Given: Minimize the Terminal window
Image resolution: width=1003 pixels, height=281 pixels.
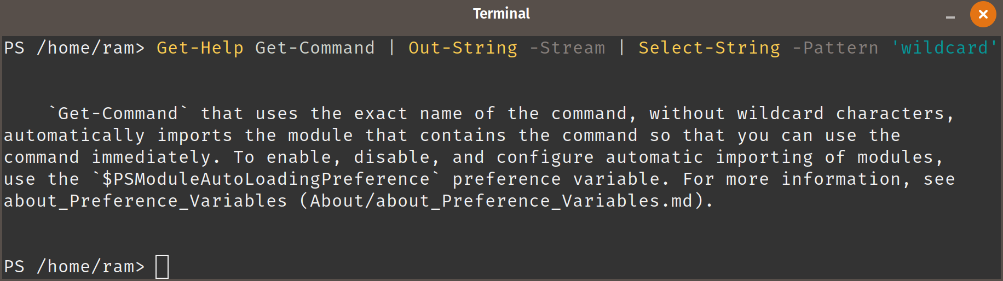Looking at the screenshot, I should point(950,17).
